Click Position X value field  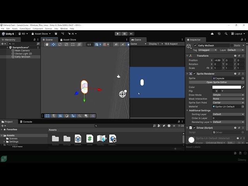tap(218, 60)
